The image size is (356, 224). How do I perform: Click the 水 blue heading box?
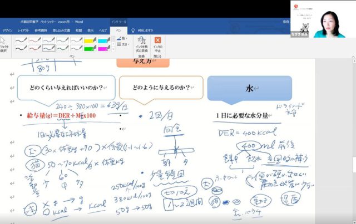pyautogui.click(x=249, y=89)
